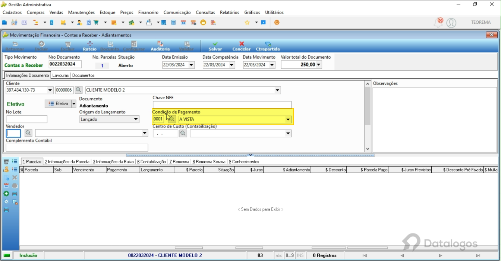The height and width of the screenshot is (261, 501).
Task: Click the Salvar green checkmark button
Action: [x=215, y=46]
